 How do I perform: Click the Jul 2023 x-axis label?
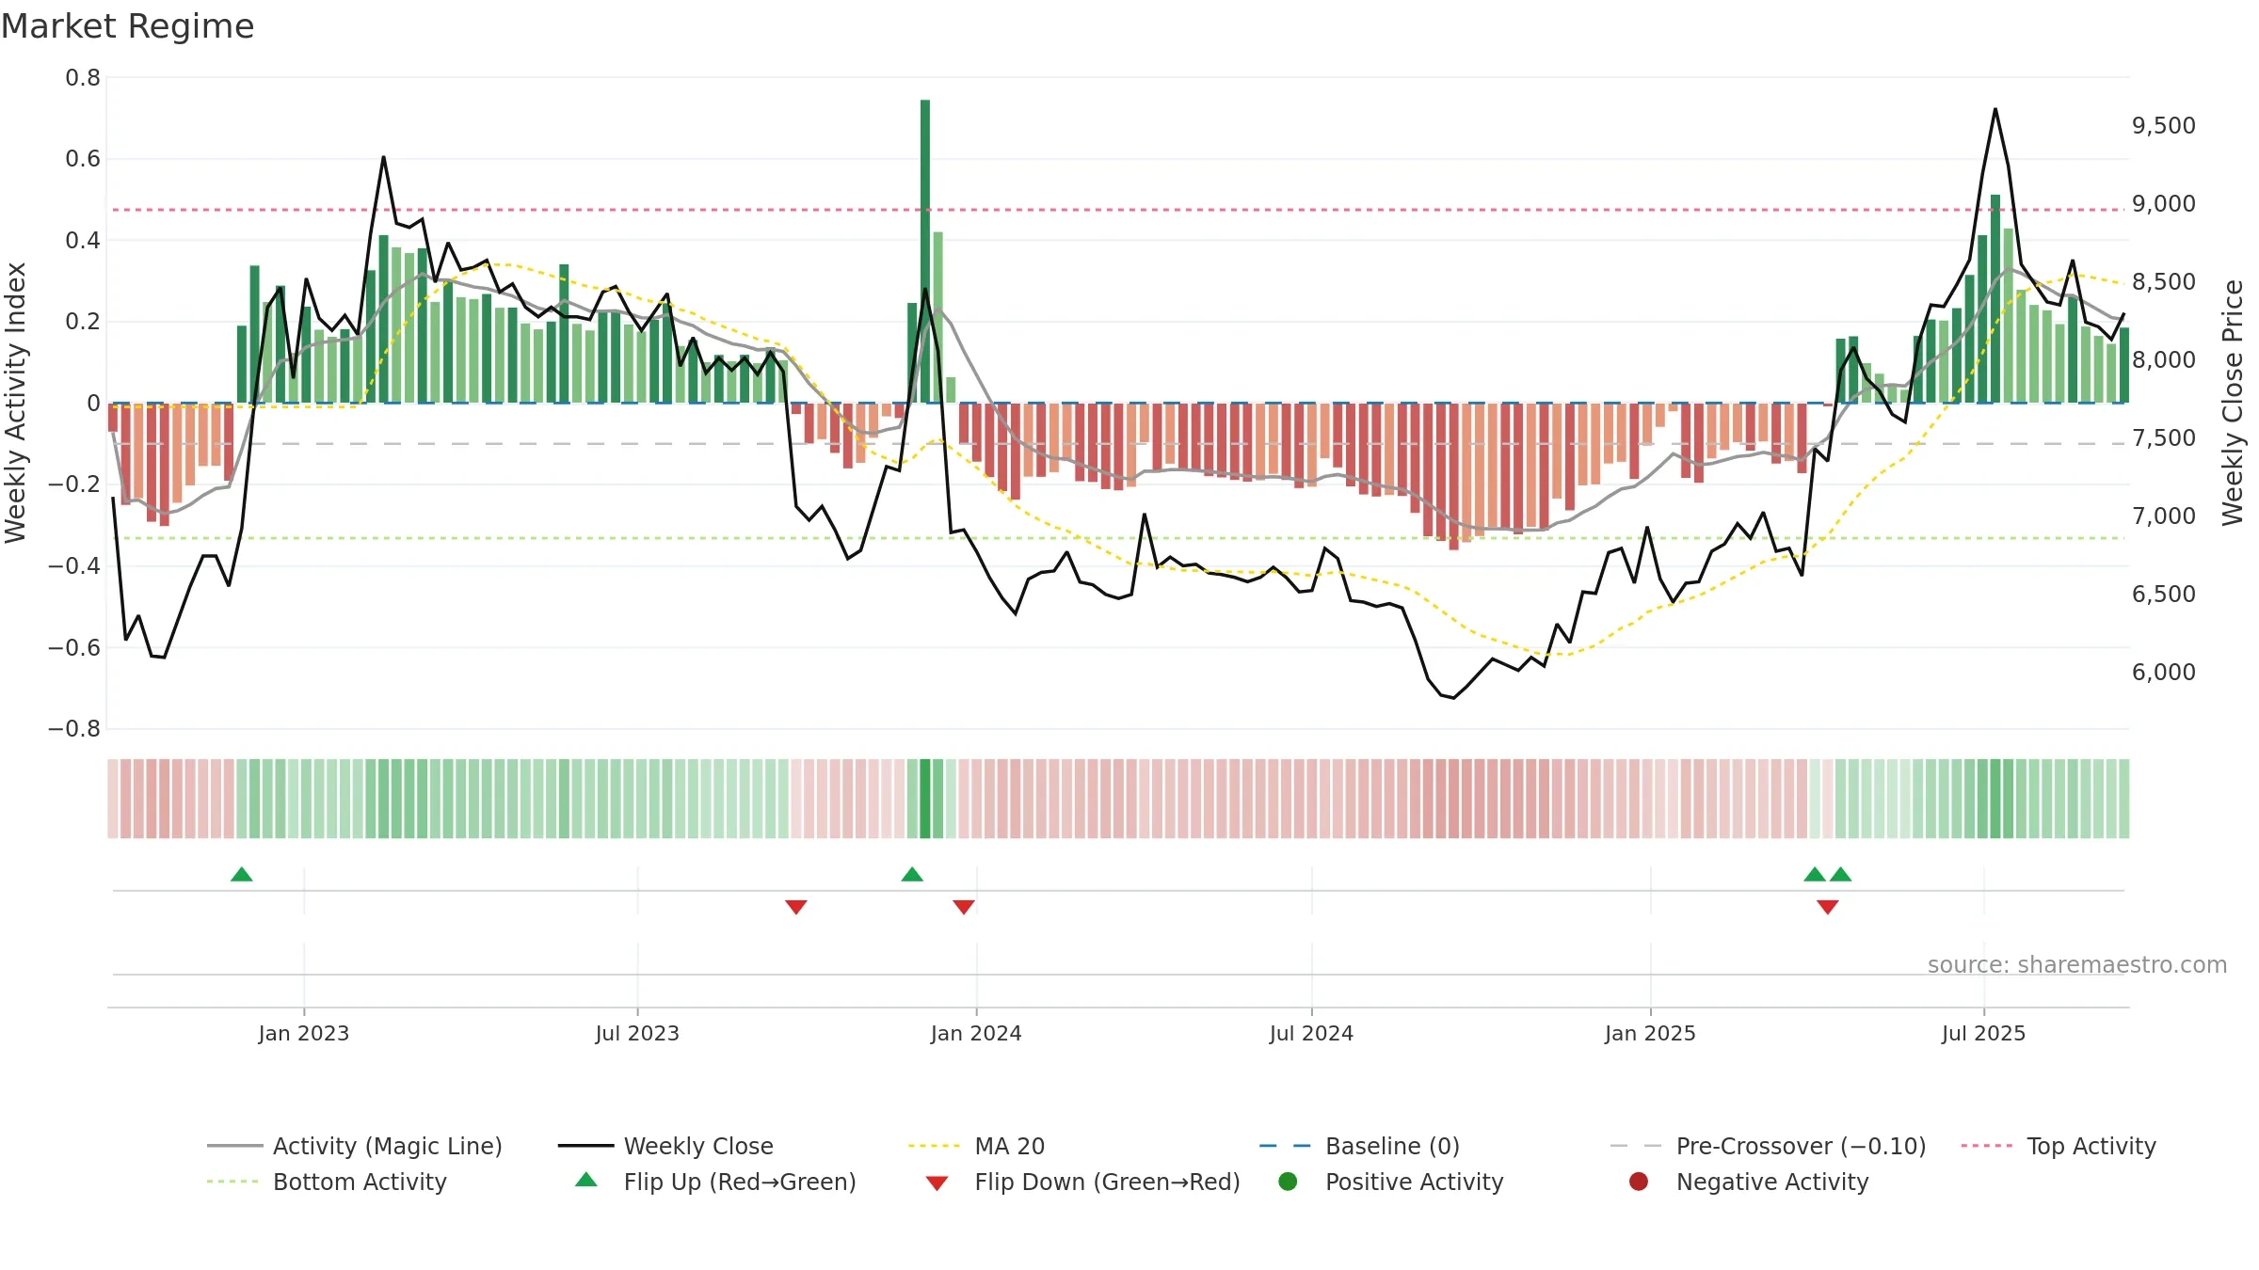pos(637,1033)
